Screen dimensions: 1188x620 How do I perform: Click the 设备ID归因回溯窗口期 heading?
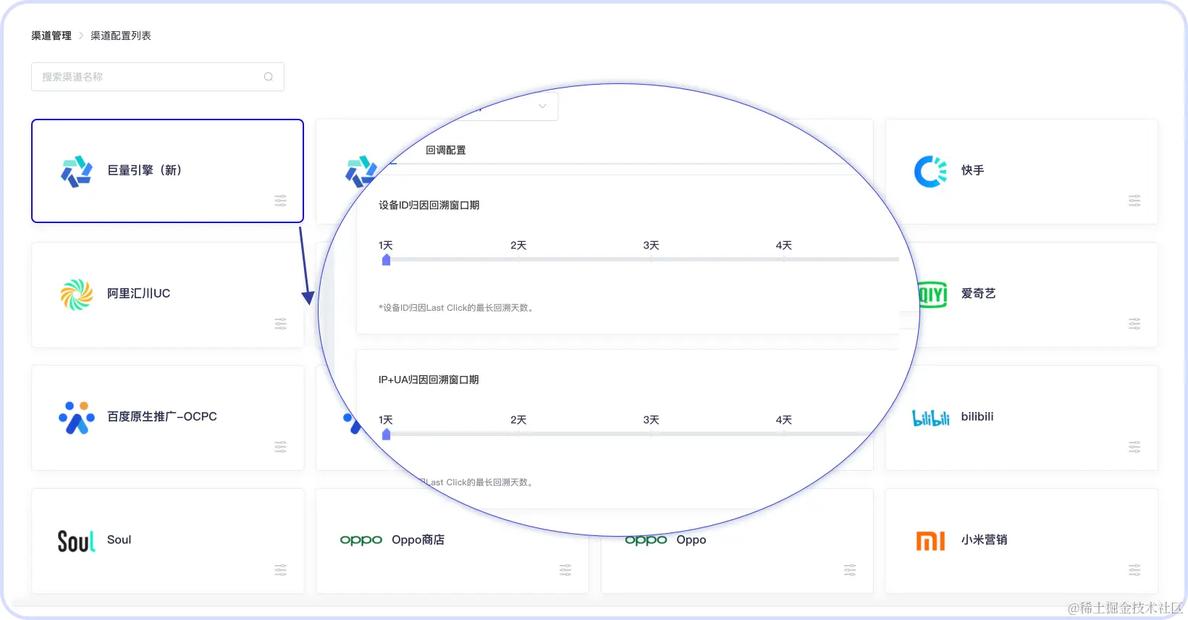pos(429,205)
